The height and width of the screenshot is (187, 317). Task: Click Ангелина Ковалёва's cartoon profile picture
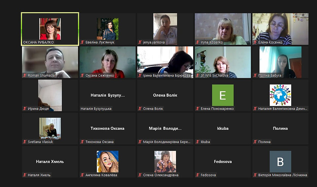pos(108,162)
